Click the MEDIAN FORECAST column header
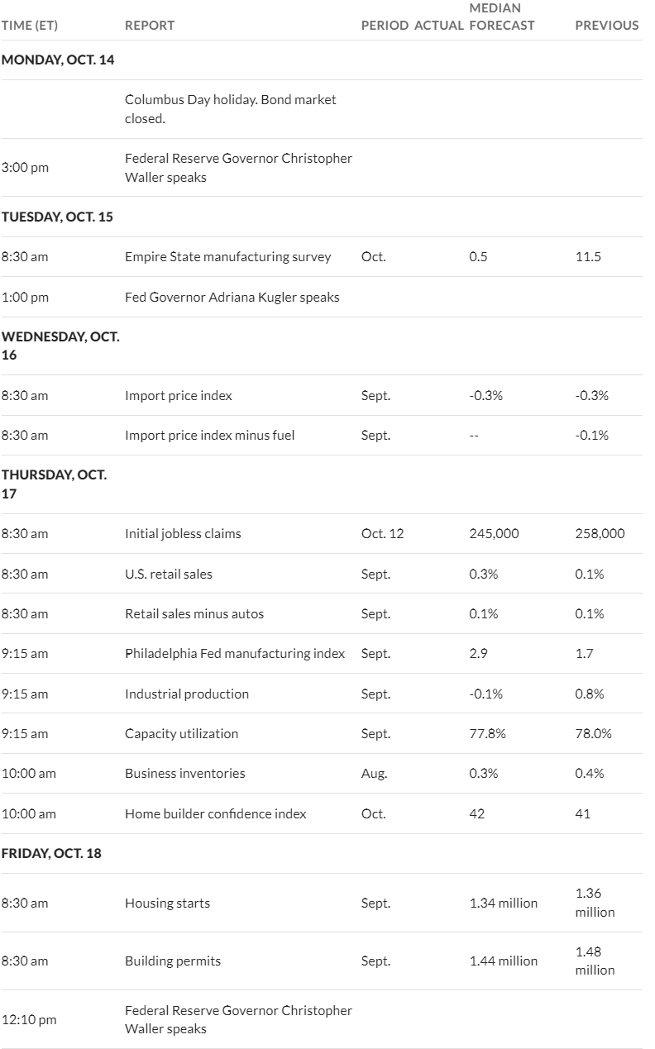Viewport: 655px width, 1049px height. pos(502,17)
